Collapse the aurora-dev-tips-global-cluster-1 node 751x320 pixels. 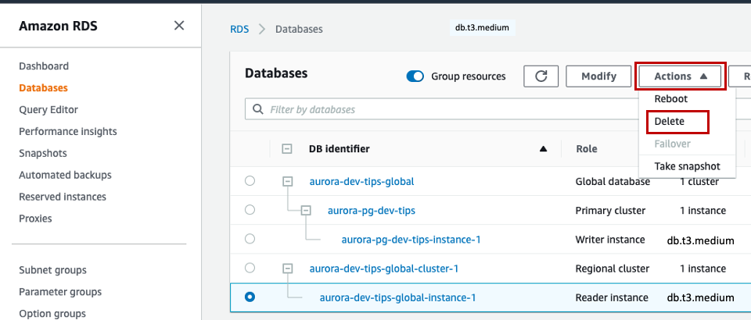[287, 268]
